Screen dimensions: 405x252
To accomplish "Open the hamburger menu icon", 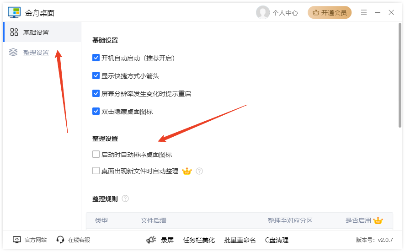I will (x=364, y=13).
